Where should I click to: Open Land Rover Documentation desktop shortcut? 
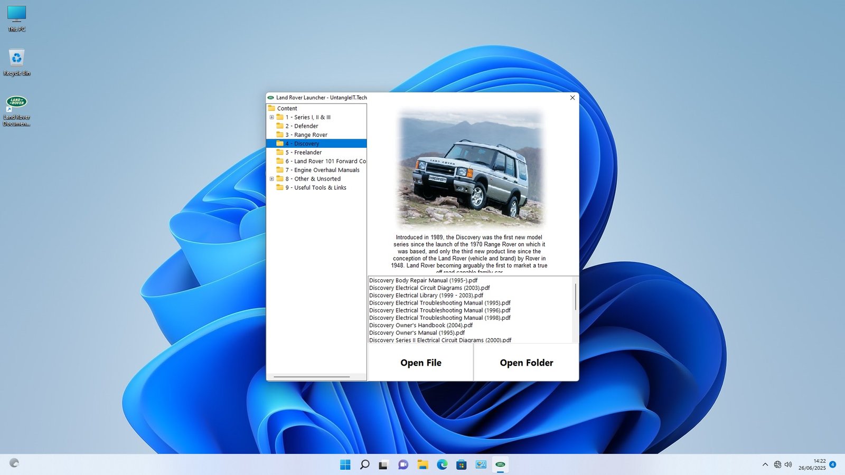(x=16, y=111)
